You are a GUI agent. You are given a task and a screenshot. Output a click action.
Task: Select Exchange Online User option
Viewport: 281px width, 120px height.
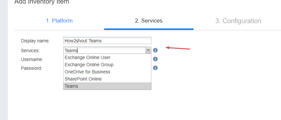pyautogui.click(x=107, y=57)
